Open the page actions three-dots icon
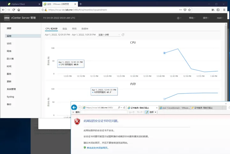 (x=180, y=10)
